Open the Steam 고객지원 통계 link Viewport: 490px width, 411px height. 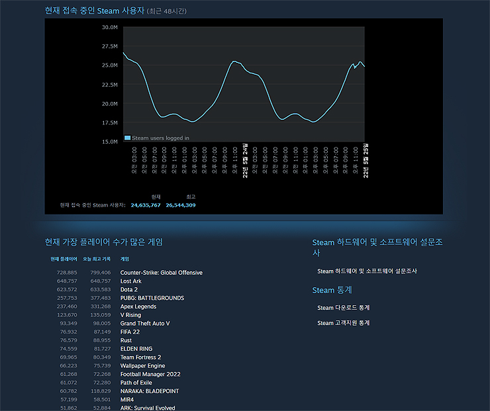[x=343, y=323]
